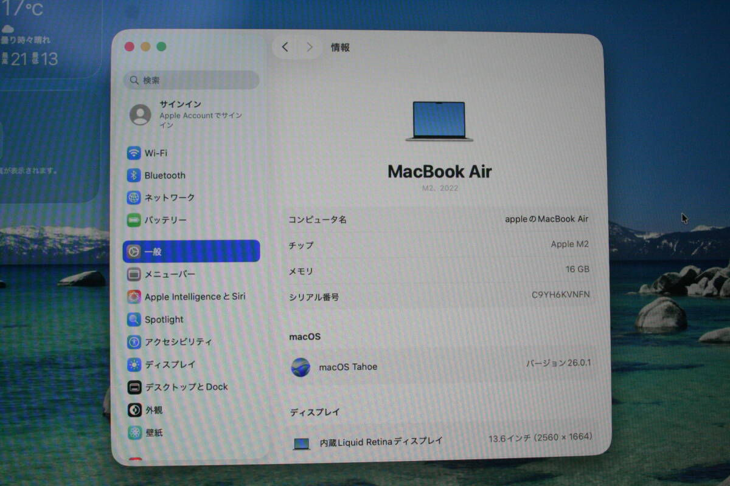Select the Spotlight label in sidebar

pyautogui.click(x=164, y=320)
